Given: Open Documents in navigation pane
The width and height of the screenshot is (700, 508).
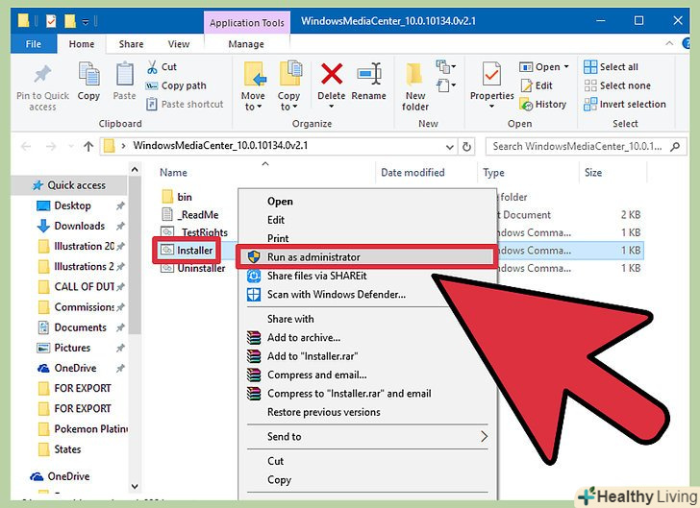Looking at the screenshot, I should click(x=81, y=327).
